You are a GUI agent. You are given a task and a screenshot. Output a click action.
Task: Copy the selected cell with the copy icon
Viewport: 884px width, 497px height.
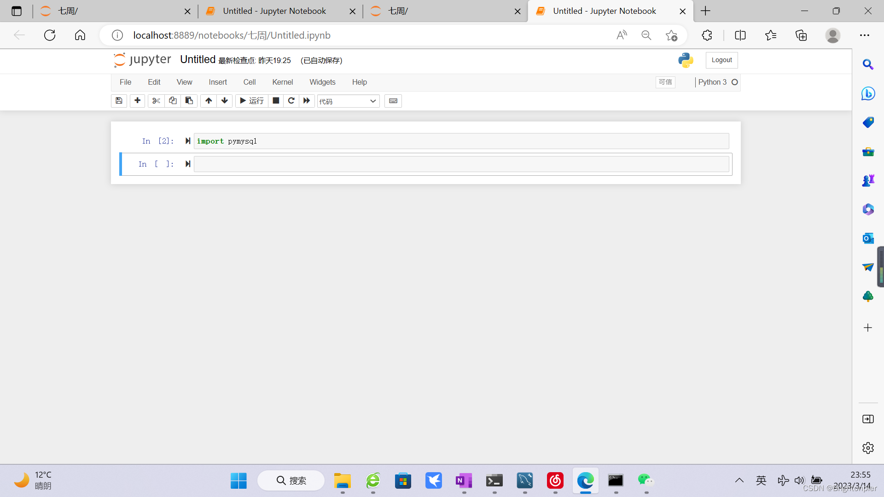pyautogui.click(x=173, y=101)
